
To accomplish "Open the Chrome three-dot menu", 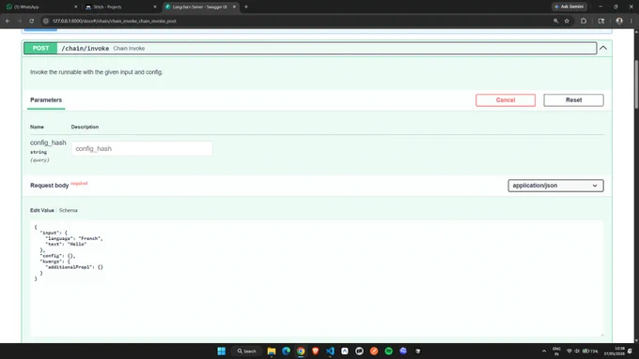I will click(x=631, y=21).
